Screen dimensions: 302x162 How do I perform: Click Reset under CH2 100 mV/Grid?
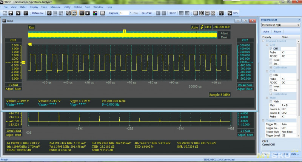tap(249, 89)
